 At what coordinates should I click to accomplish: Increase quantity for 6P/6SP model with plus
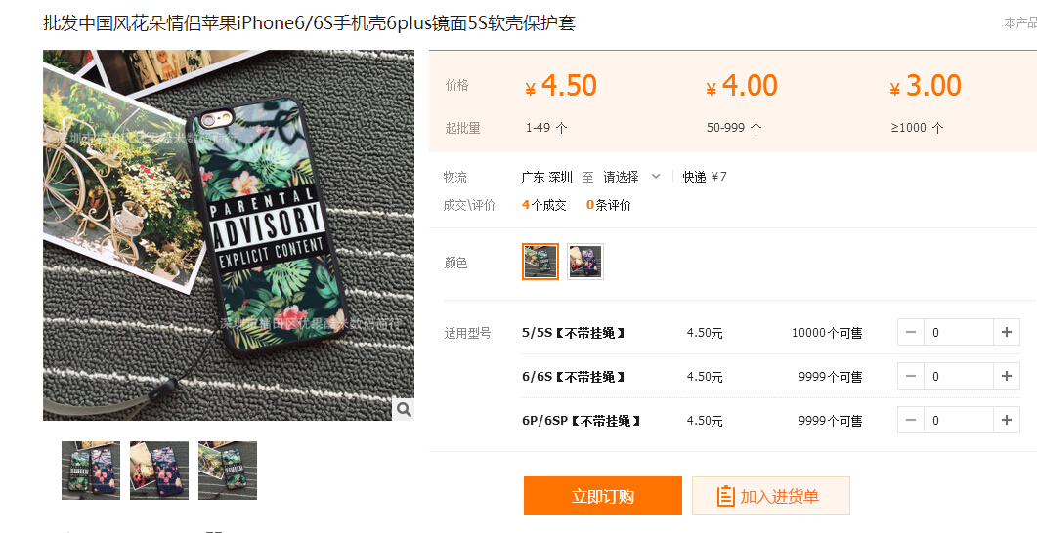tap(1007, 420)
